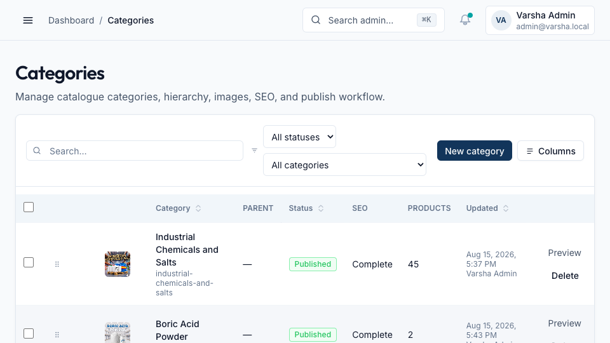Grab drag handle for Industrial Chemicals row

click(x=57, y=264)
